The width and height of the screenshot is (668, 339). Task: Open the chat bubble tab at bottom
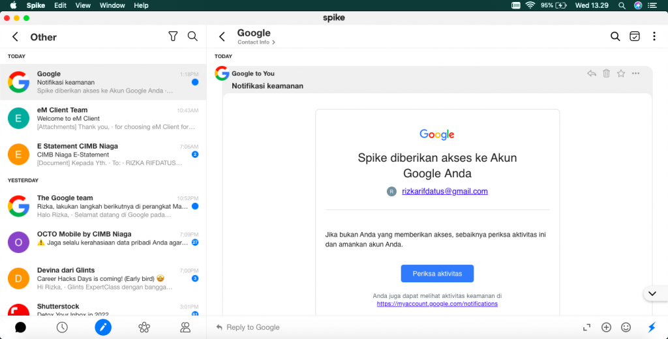[20, 327]
